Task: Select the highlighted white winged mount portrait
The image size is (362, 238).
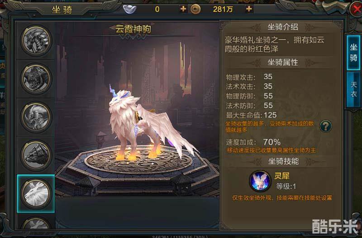Action: pos(36,194)
